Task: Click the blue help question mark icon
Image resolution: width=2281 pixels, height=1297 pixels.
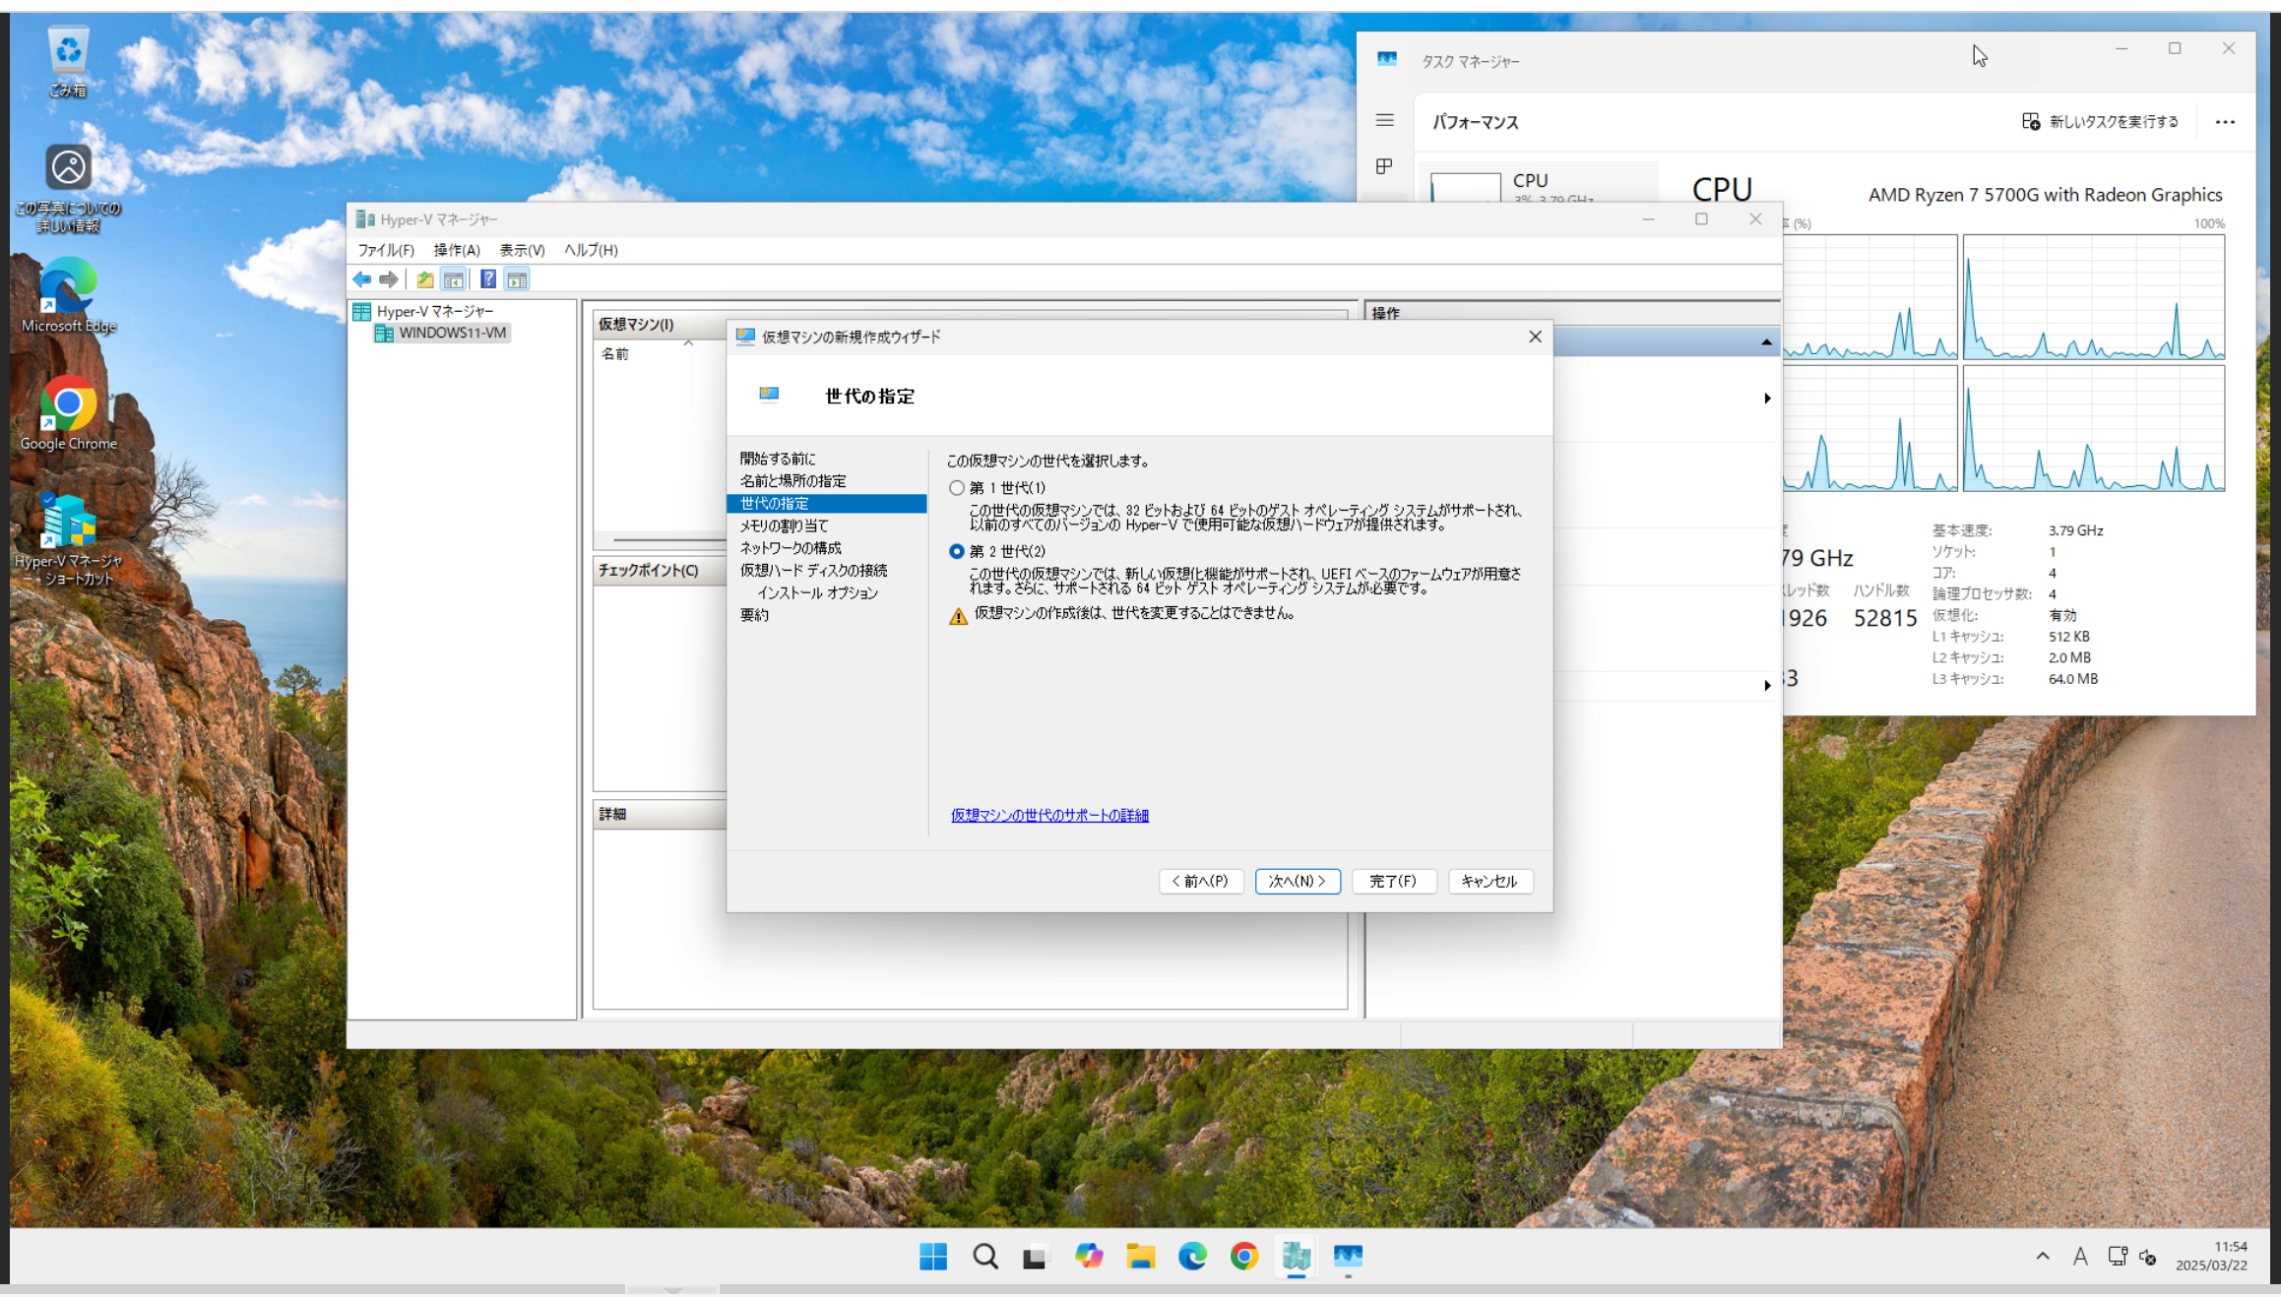Action: [487, 279]
